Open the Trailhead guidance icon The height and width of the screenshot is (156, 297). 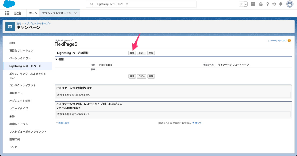(x=260, y=4)
